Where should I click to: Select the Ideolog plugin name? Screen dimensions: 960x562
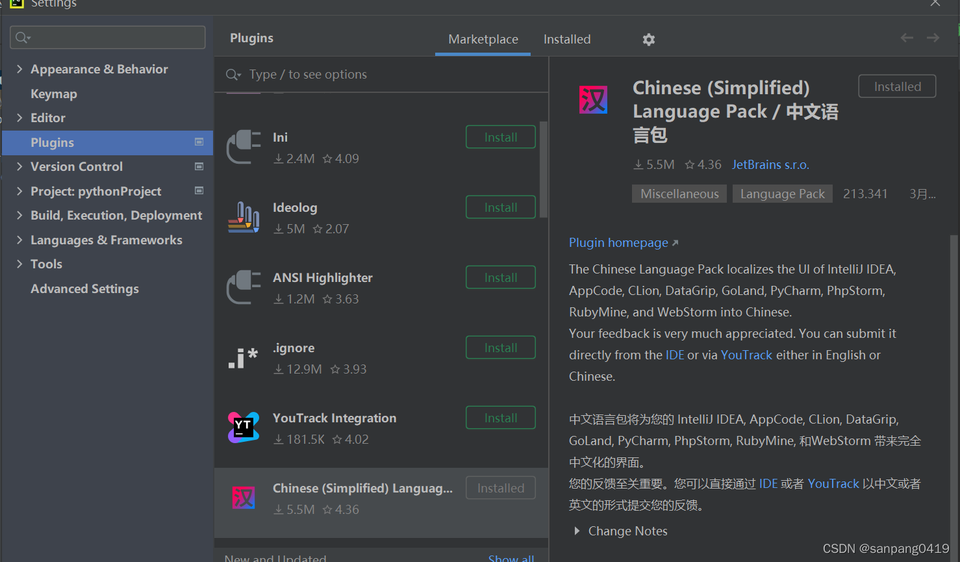pos(295,207)
